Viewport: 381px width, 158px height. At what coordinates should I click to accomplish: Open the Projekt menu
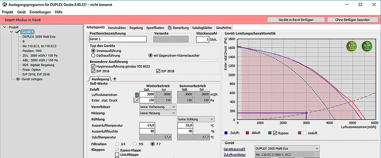[x=8, y=12]
